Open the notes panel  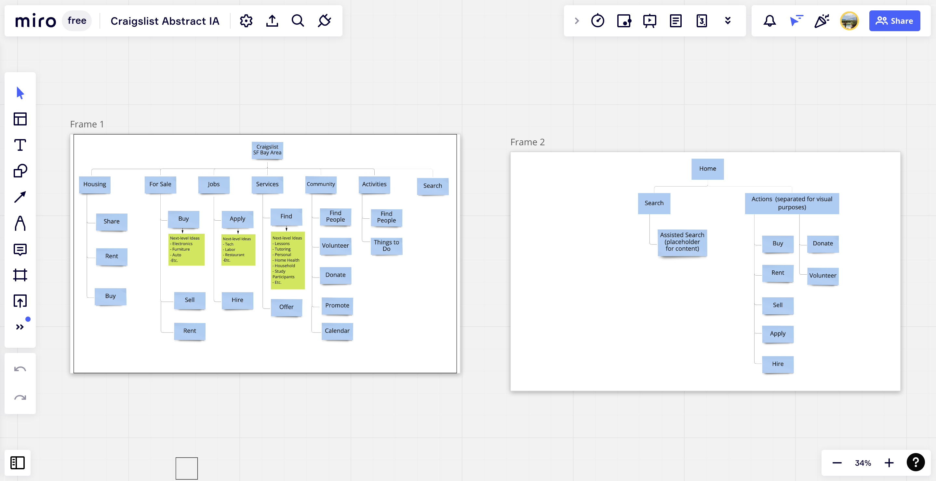click(676, 21)
